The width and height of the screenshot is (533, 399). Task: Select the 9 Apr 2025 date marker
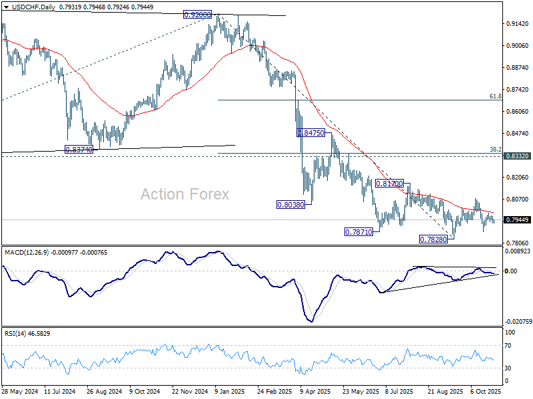point(315,392)
